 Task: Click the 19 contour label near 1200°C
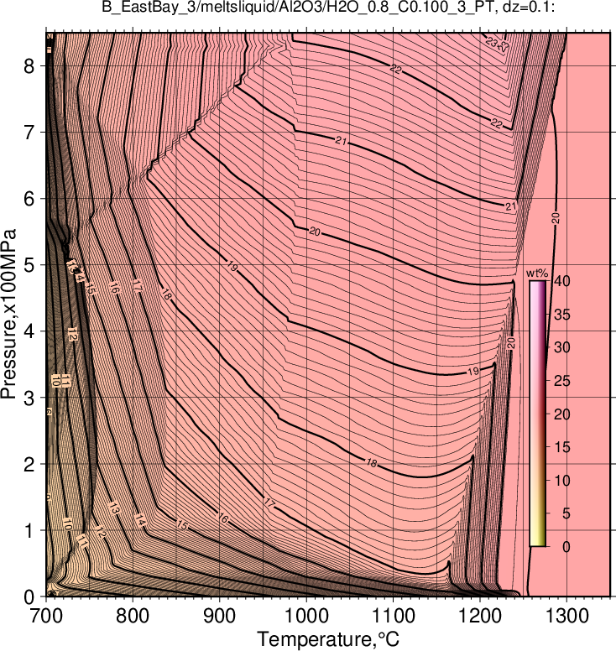(x=473, y=372)
